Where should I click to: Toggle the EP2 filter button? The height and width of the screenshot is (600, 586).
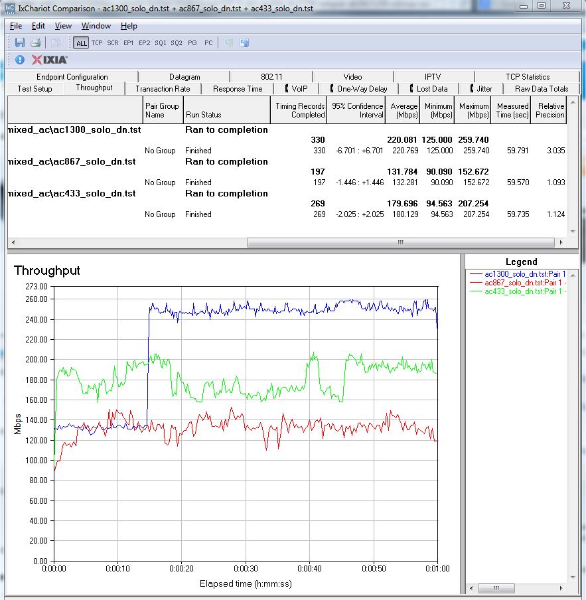coord(144,43)
